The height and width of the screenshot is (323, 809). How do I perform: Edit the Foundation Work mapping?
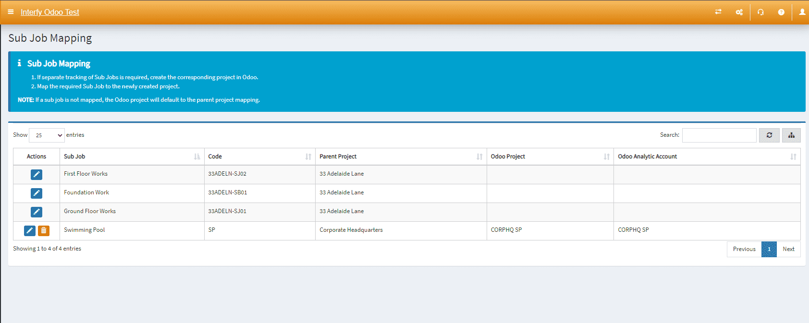(37, 193)
